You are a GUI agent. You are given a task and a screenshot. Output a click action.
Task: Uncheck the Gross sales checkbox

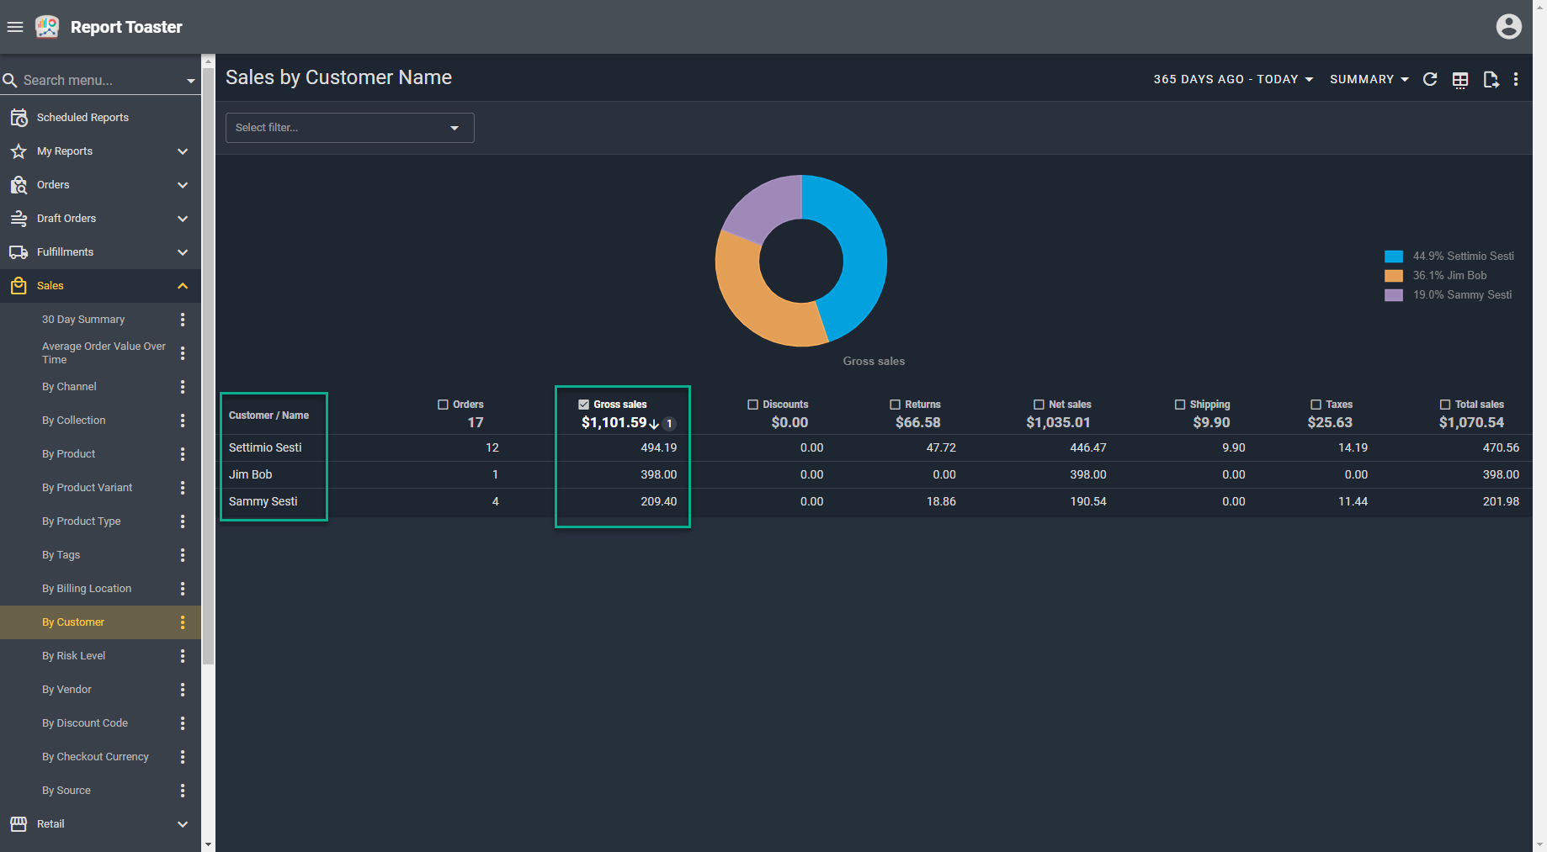(x=583, y=405)
